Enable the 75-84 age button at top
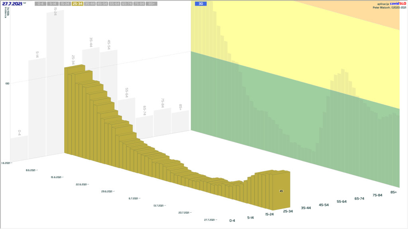Viewport: 408px width, 229px height. point(139,4)
